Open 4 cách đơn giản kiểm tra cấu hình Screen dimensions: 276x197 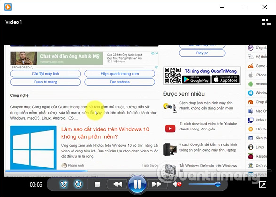(x=208, y=147)
